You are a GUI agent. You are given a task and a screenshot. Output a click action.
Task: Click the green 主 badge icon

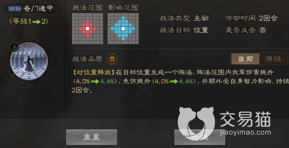pos(14,47)
